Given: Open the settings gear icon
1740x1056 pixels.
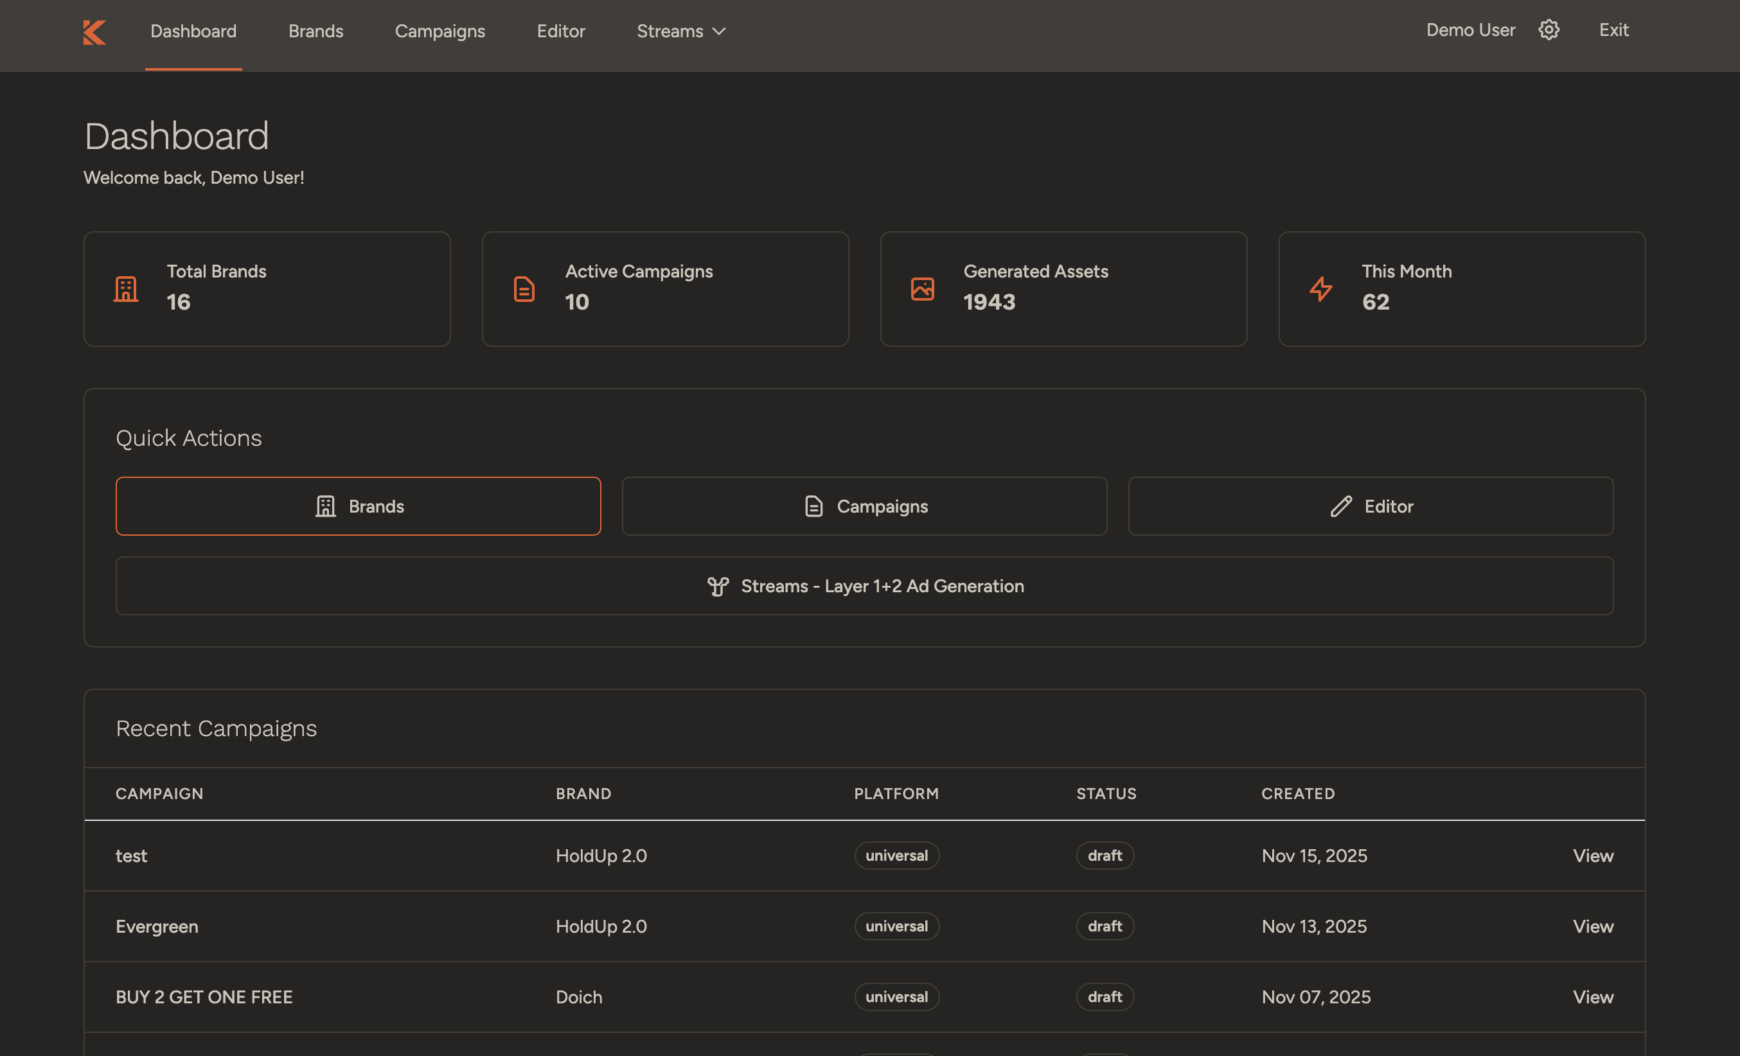Looking at the screenshot, I should click(1549, 30).
